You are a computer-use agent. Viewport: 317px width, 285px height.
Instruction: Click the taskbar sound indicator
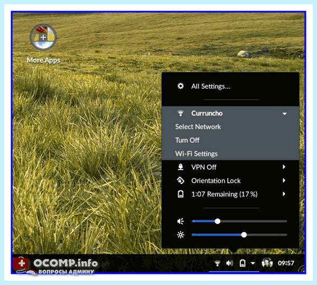tap(229, 263)
